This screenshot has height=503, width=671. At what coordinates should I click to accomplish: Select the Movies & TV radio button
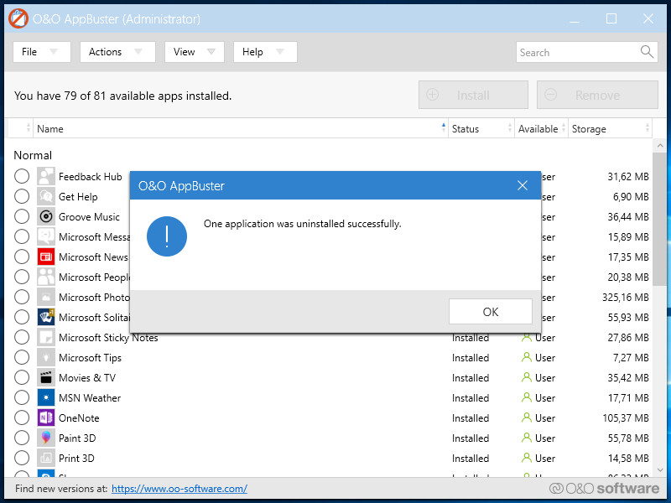22,377
